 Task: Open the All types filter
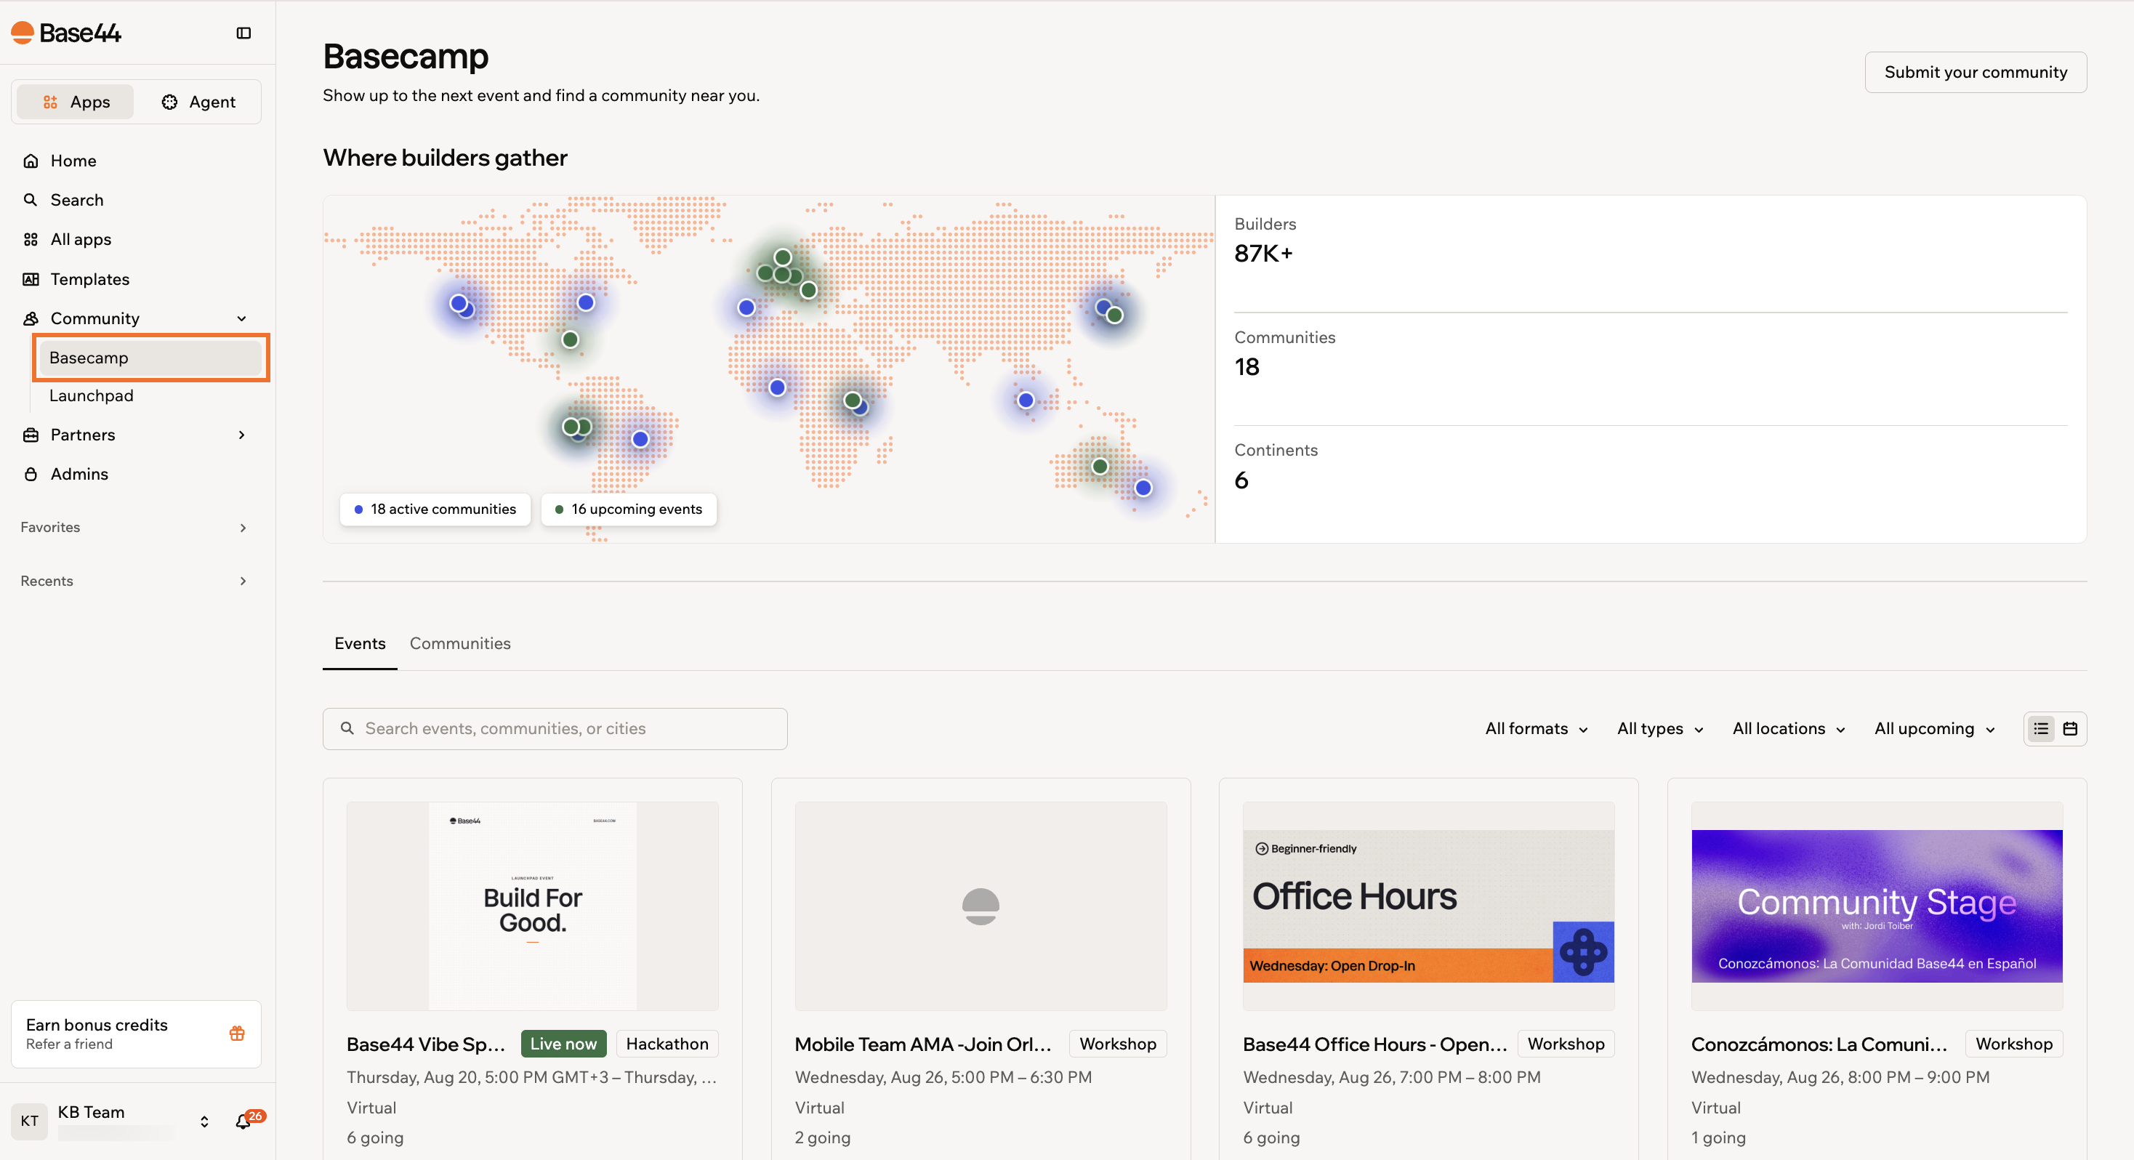click(x=1660, y=729)
